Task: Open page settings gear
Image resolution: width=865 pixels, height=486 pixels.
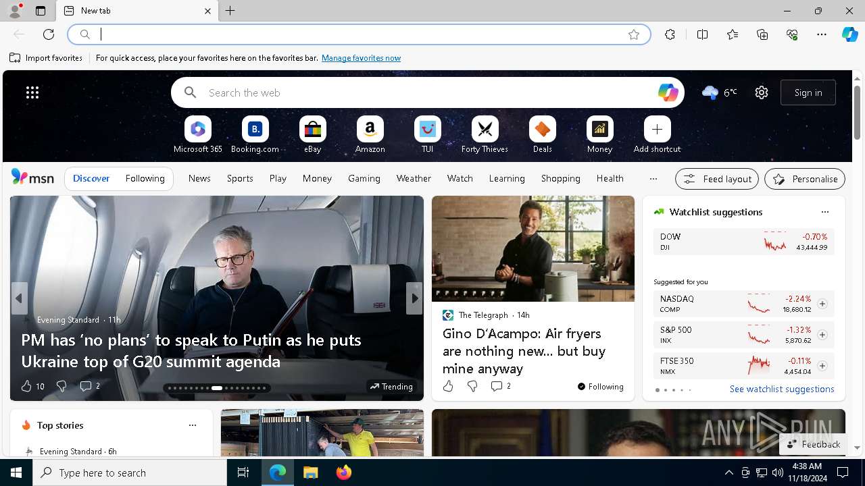Action: pyautogui.click(x=762, y=92)
